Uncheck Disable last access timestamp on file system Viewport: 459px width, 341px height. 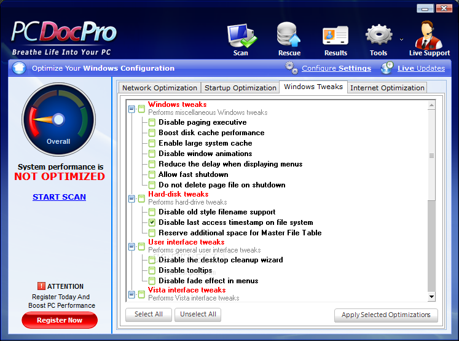(x=152, y=222)
